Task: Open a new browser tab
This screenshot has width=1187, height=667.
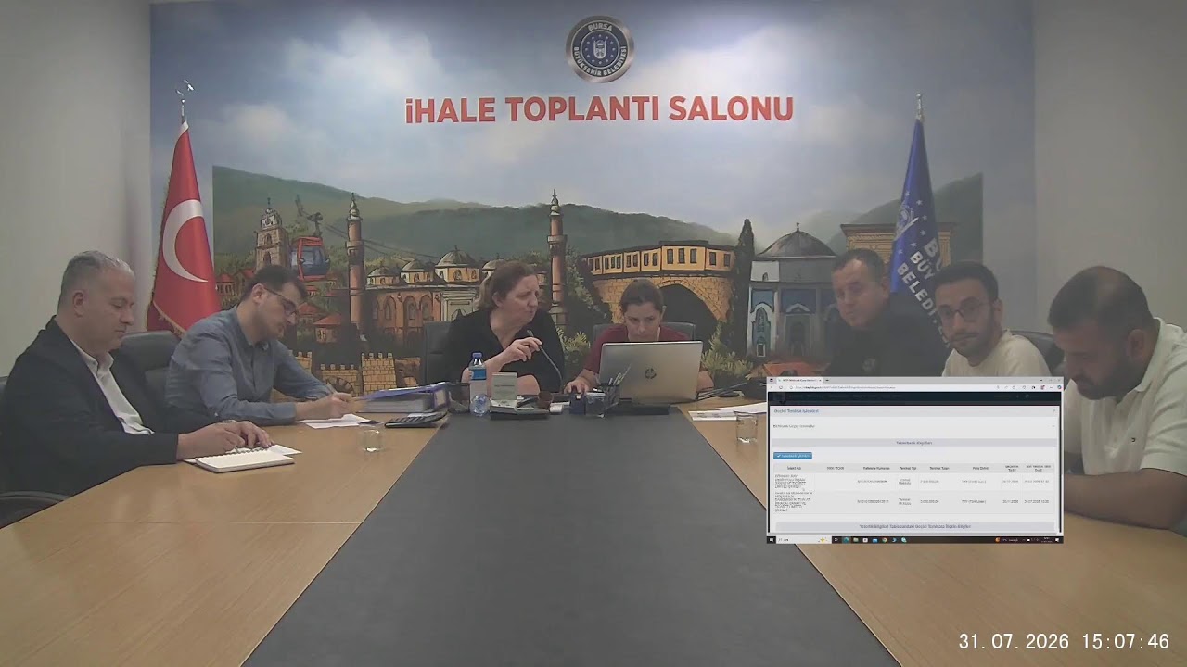Action: pos(827,380)
